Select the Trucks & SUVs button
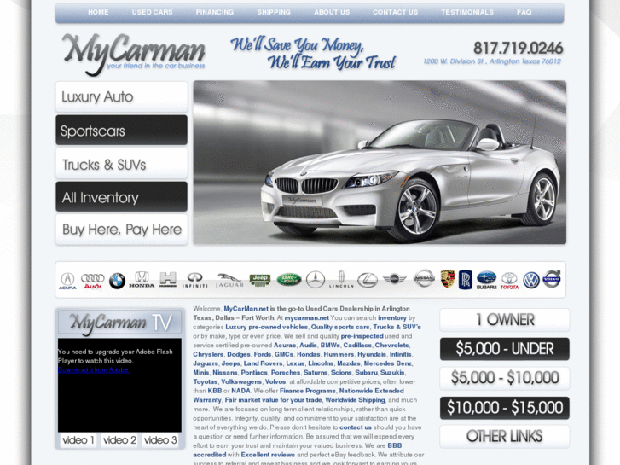This screenshot has height=465, width=620. coord(121,164)
